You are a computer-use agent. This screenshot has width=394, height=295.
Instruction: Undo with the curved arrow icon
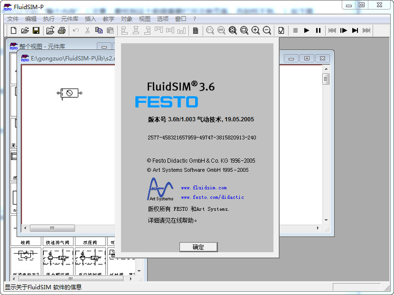(76, 31)
